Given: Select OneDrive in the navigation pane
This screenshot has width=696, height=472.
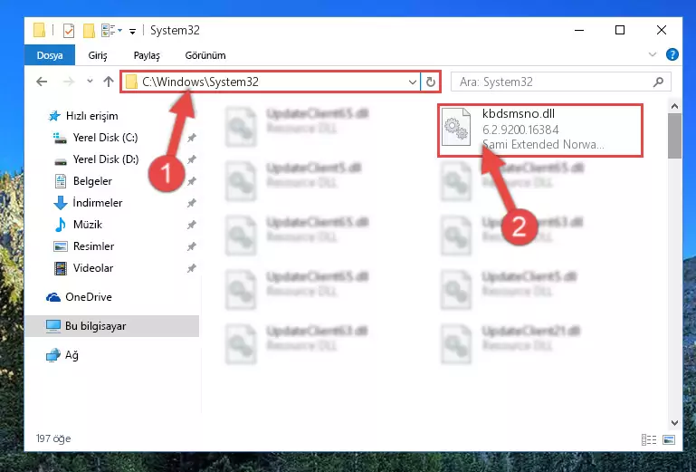Looking at the screenshot, I should 79,297.
